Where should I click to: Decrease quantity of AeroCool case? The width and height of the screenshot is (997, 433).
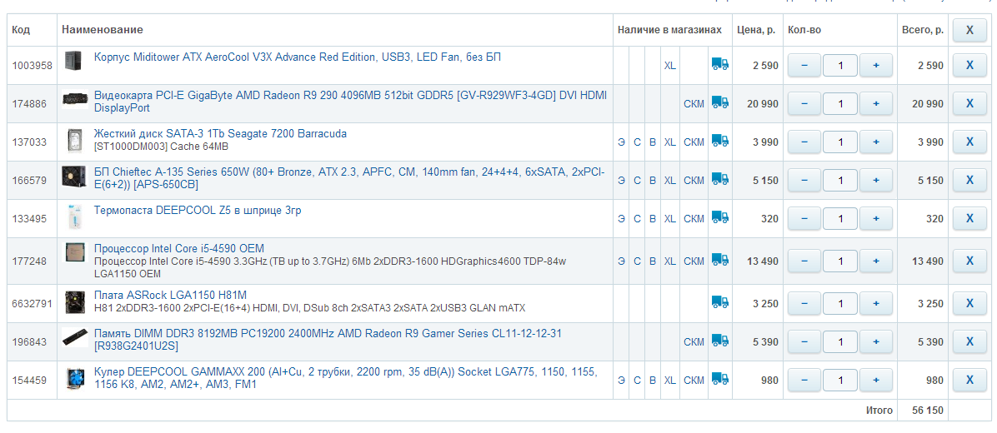803,65
